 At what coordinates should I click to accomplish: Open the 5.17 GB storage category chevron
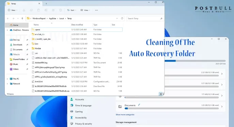point(222,85)
